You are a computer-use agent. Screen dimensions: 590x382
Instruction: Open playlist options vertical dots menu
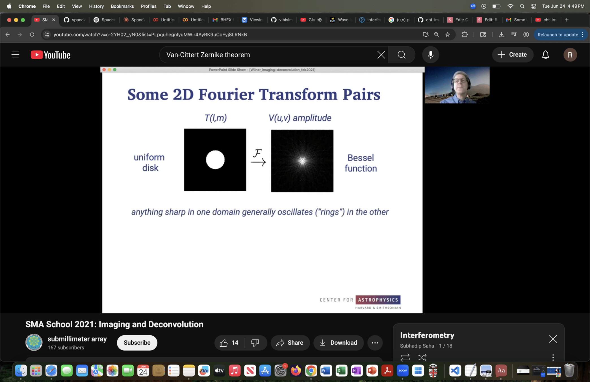coord(553,357)
